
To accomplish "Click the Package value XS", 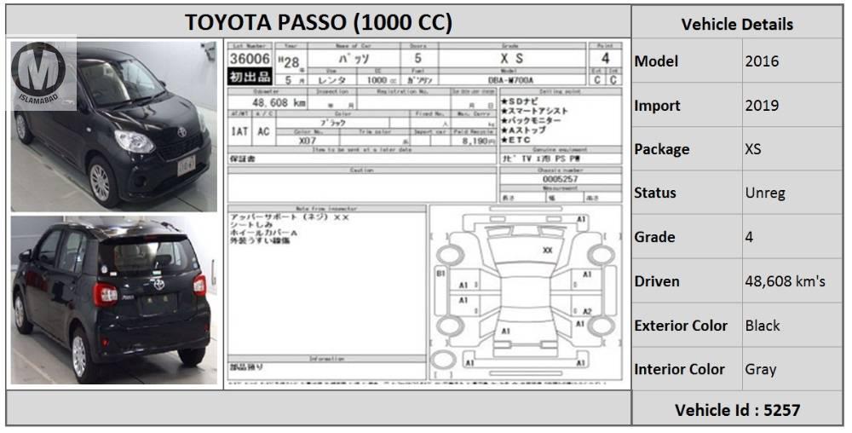I will click(753, 149).
